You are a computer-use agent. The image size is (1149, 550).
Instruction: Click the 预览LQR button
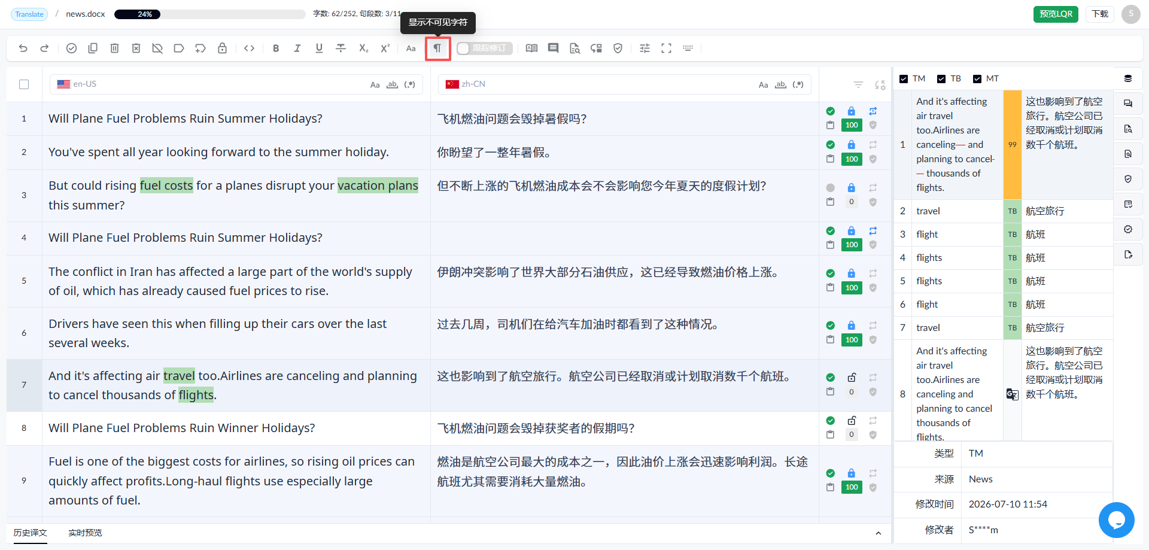click(x=1056, y=14)
